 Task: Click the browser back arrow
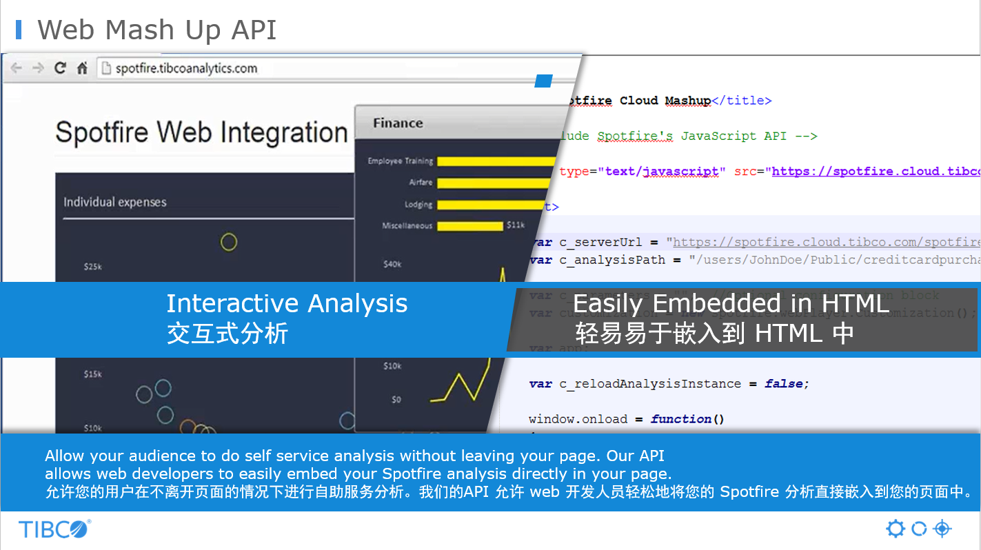[x=17, y=68]
